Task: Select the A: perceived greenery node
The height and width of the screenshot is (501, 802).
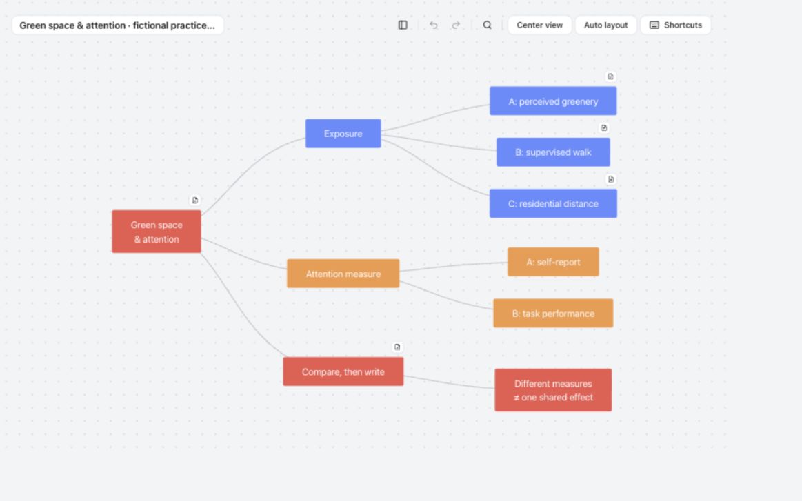Action: [553, 101]
